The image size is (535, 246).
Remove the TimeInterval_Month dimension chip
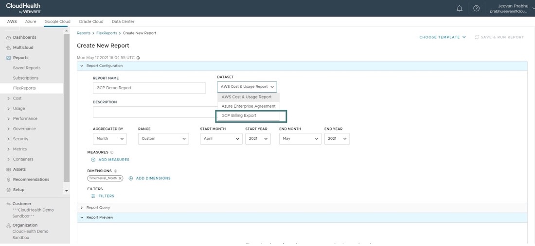(120, 178)
